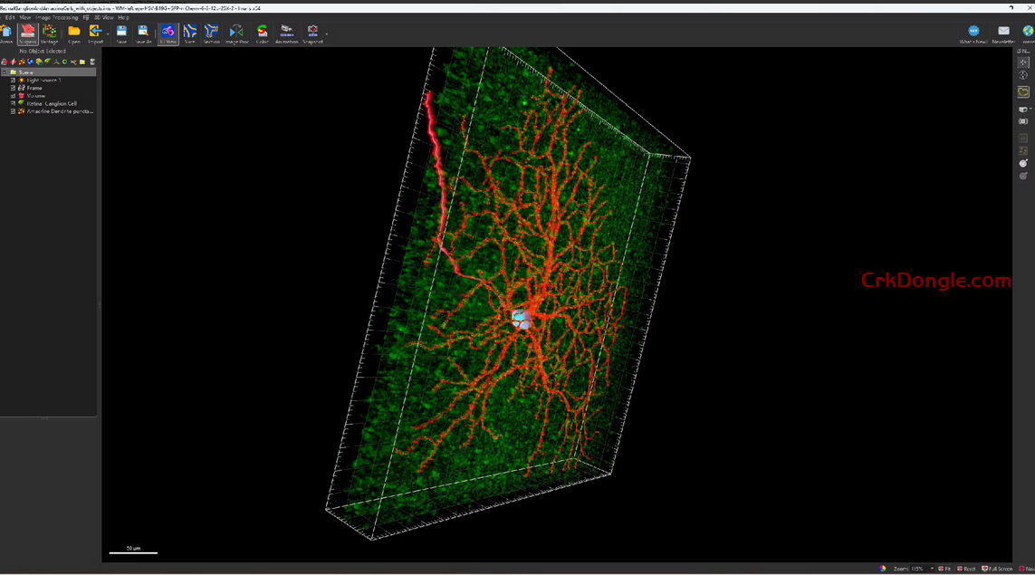Screen dimensions: 1035x575
Task: Collapse the Scene tree node
Action: click(x=5, y=72)
